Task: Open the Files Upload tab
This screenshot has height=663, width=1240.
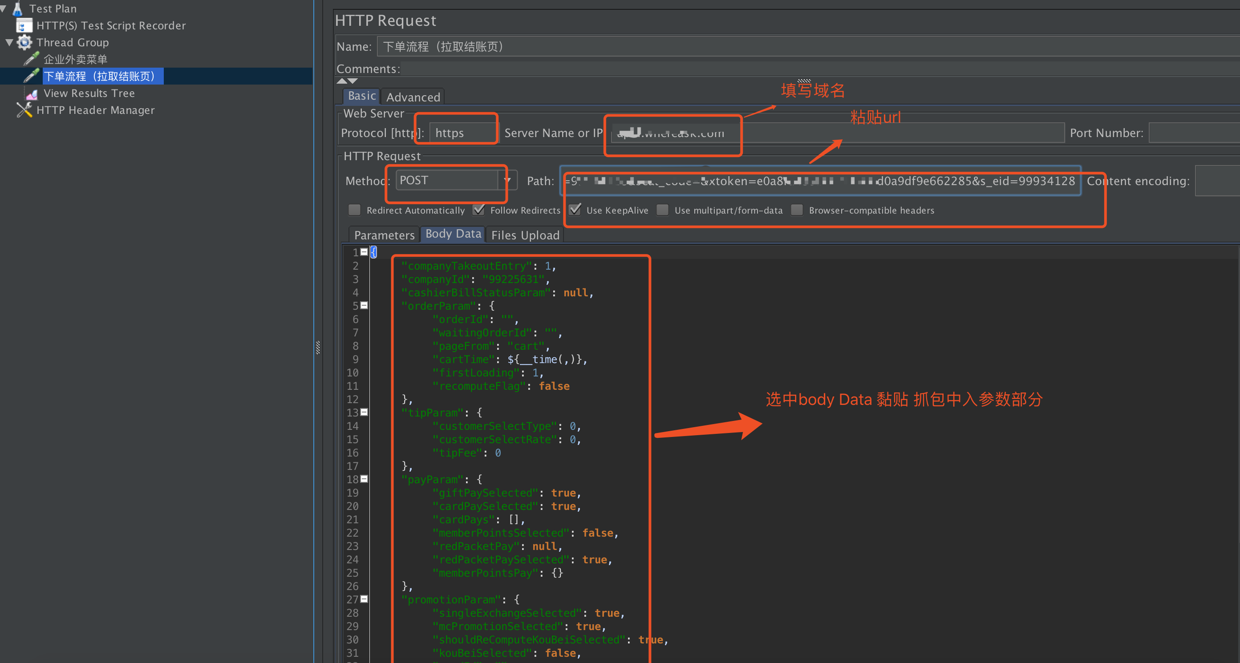Action: point(525,235)
